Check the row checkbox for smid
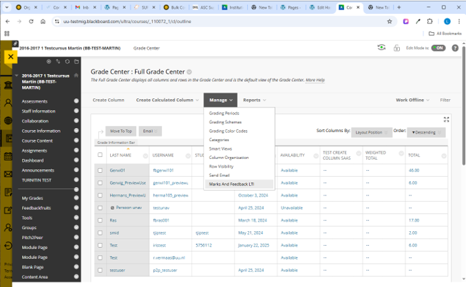 coord(100,233)
